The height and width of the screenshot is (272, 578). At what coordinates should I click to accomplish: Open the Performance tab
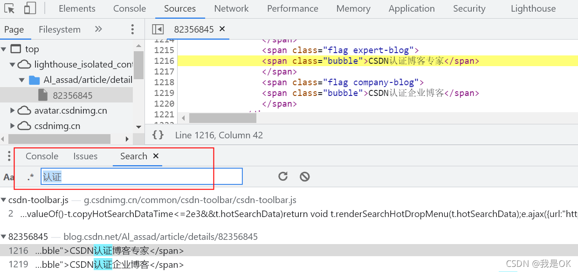[293, 8]
